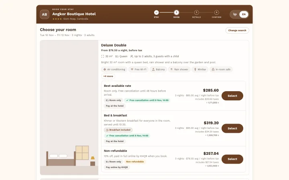Viewport: 289px width, 180px height.
Task: Click the Choose your room heading
Action: pyautogui.click(x=58, y=30)
